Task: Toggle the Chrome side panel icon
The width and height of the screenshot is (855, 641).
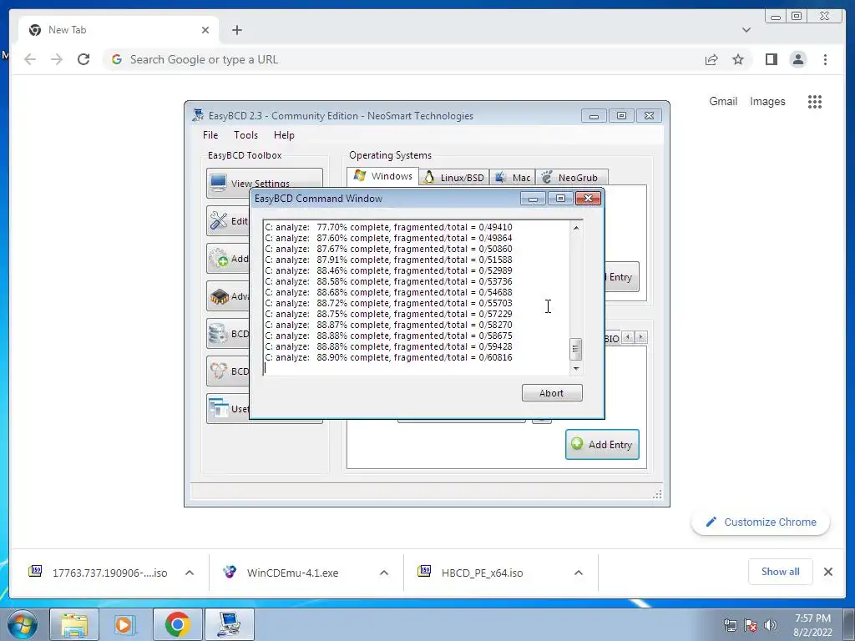Action: [x=771, y=59]
